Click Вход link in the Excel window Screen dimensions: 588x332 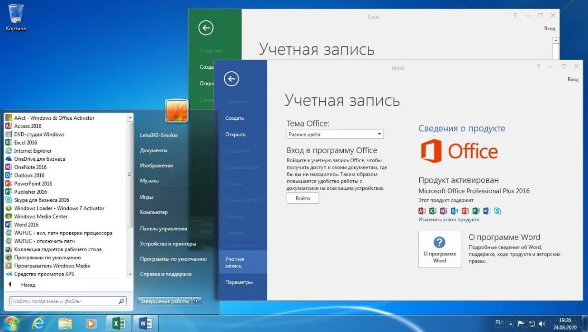[549, 28]
